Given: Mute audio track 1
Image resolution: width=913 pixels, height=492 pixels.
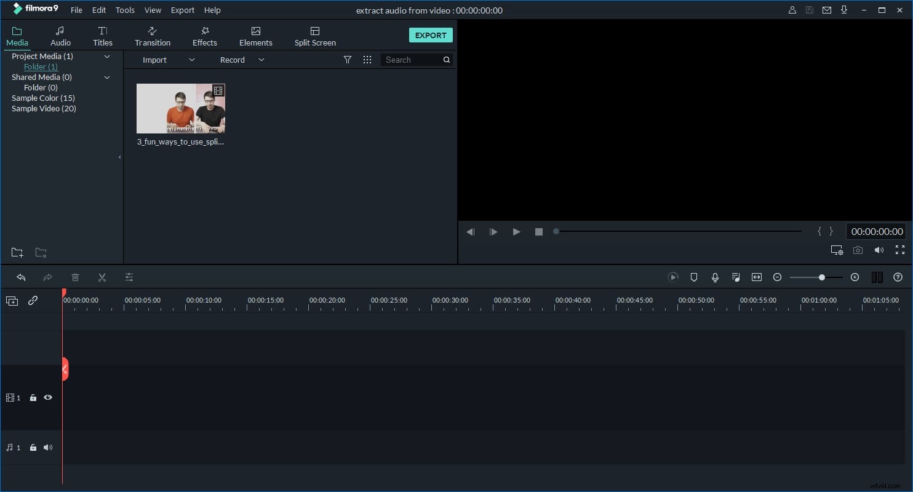Looking at the screenshot, I should pos(48,447).
